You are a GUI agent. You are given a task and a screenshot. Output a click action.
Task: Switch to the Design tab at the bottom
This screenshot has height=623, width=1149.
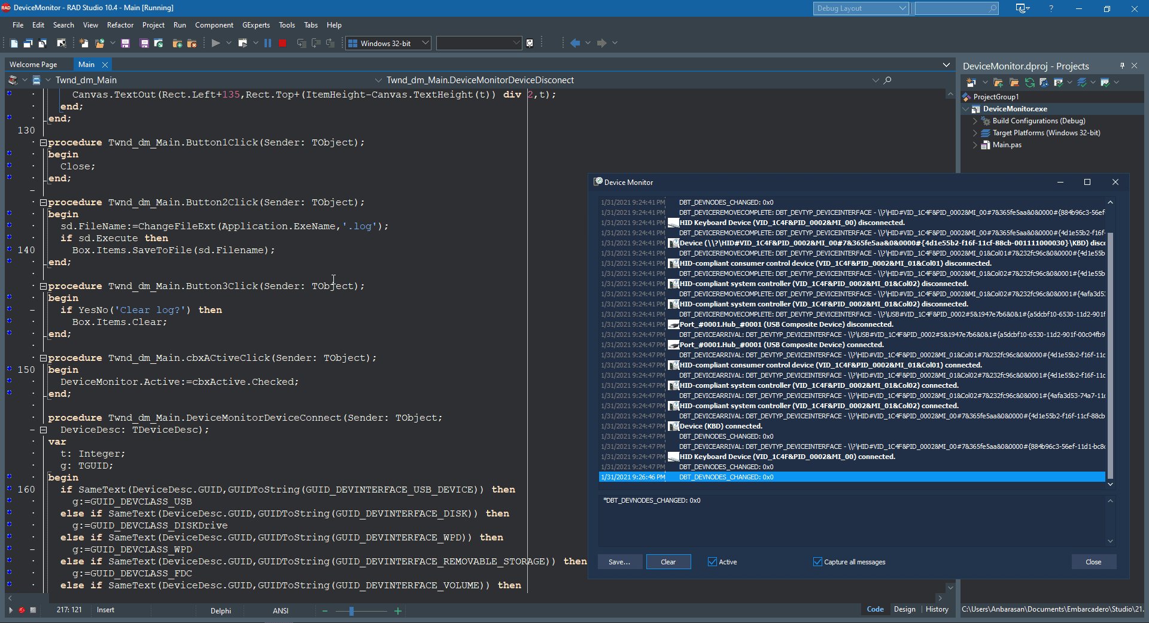(904, 609)
